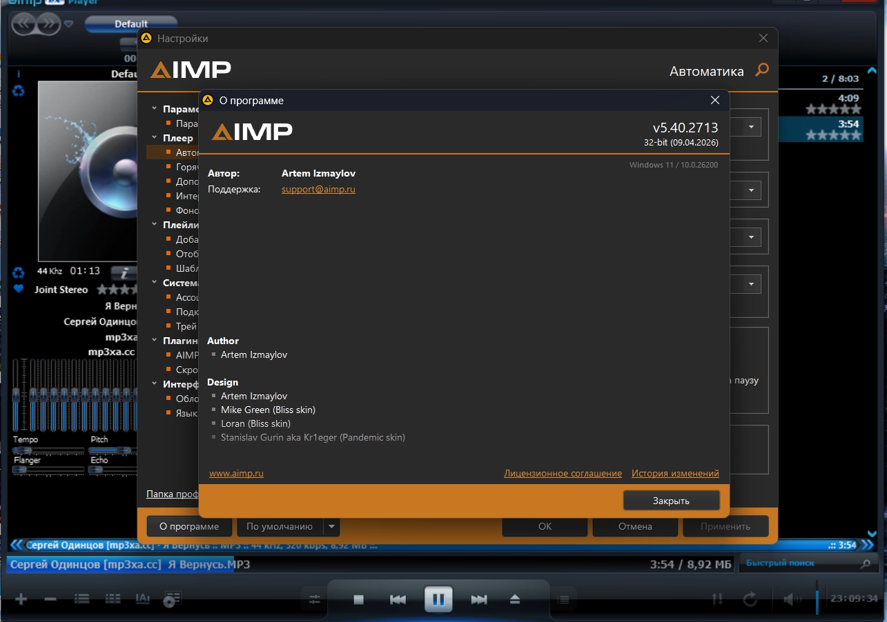
Task: Click the back double-arrow at the player's top
Action: tap(25, 23)
